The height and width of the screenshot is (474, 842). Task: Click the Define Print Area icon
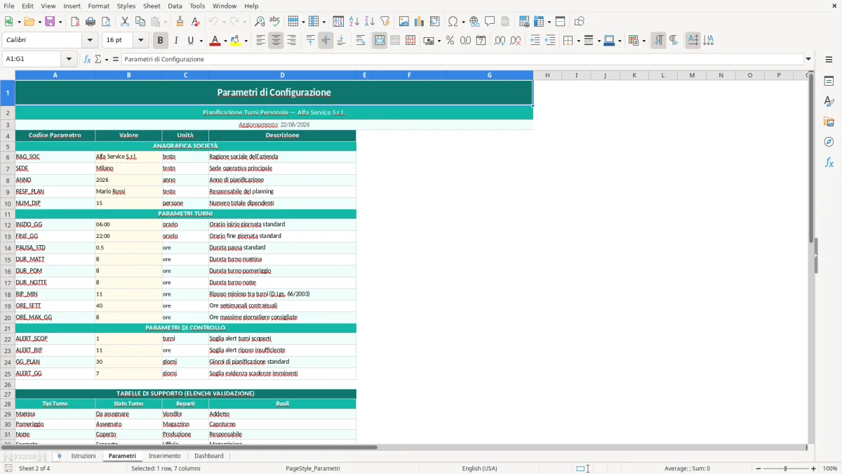(x=524, y=22)
